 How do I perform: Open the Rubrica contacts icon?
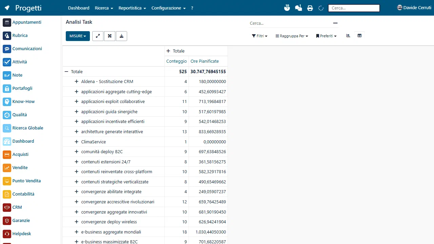[x=7, y=36]
